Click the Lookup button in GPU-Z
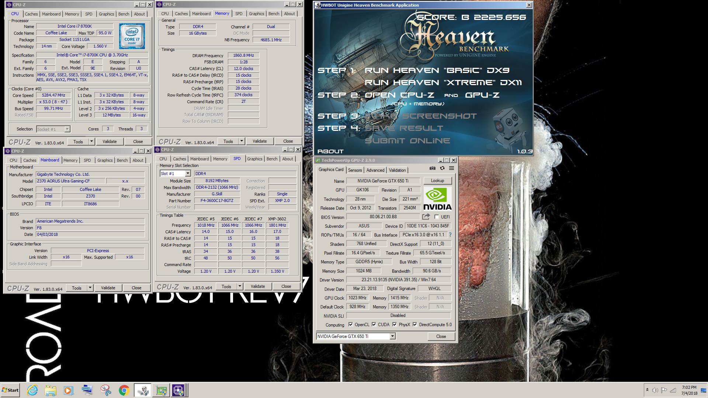 coord(437,181)
